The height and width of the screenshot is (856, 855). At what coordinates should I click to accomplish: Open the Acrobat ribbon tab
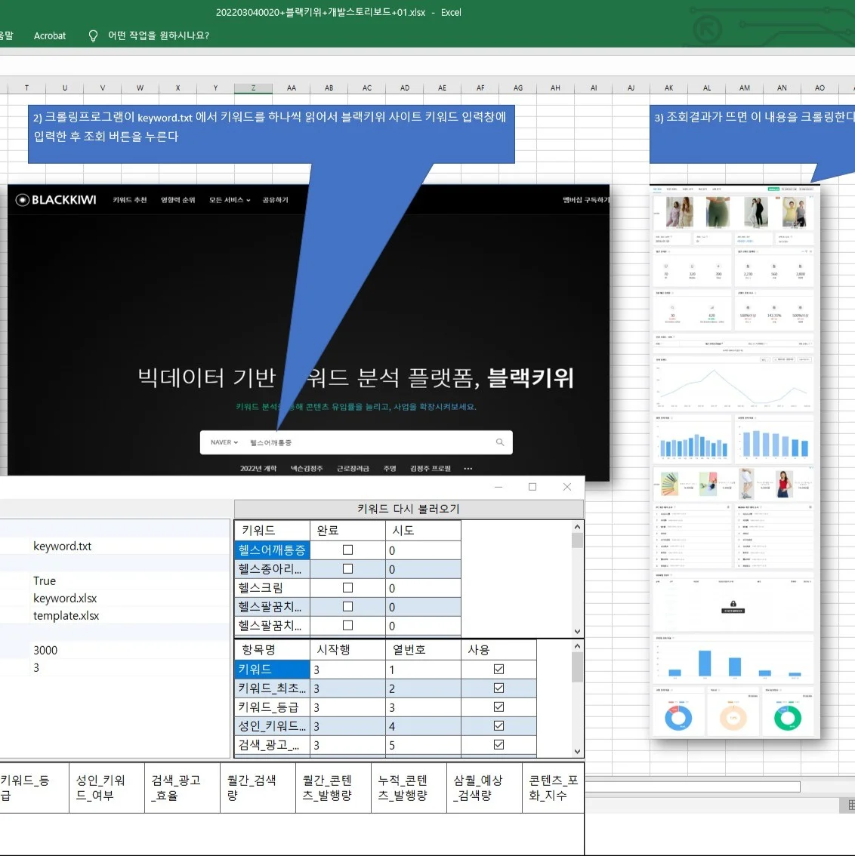click(50, 35)
